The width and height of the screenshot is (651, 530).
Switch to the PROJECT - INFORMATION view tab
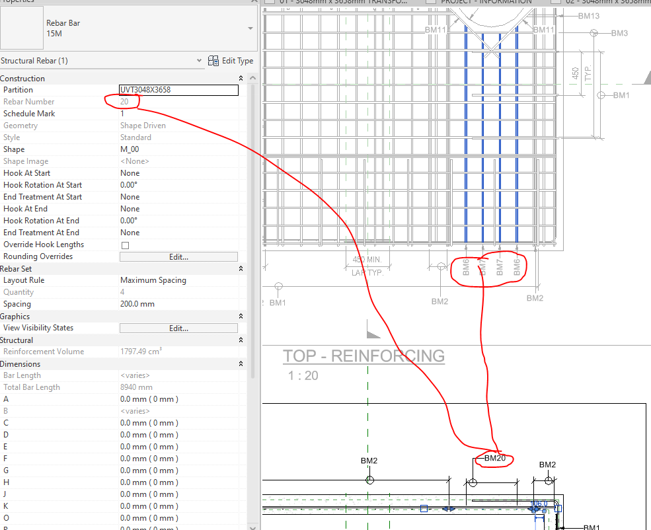click(x=486, y=2)
